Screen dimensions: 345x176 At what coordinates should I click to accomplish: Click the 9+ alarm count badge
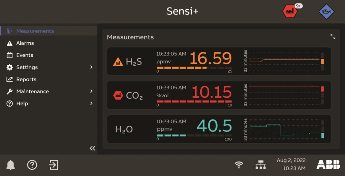(x=299, y=6)
